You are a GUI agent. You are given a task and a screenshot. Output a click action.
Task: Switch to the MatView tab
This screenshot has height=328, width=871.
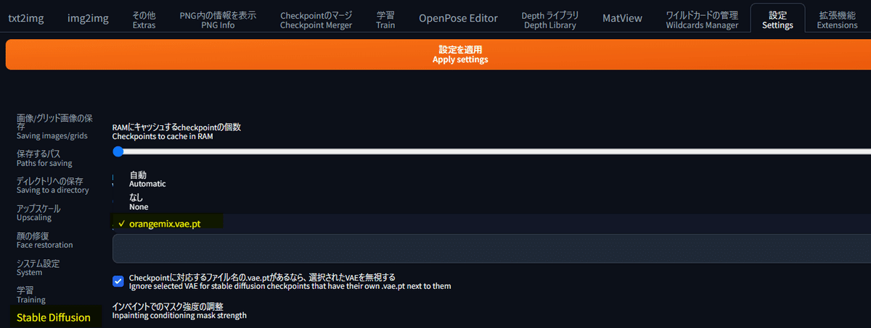pyautogui.click(x=622, y=19)
